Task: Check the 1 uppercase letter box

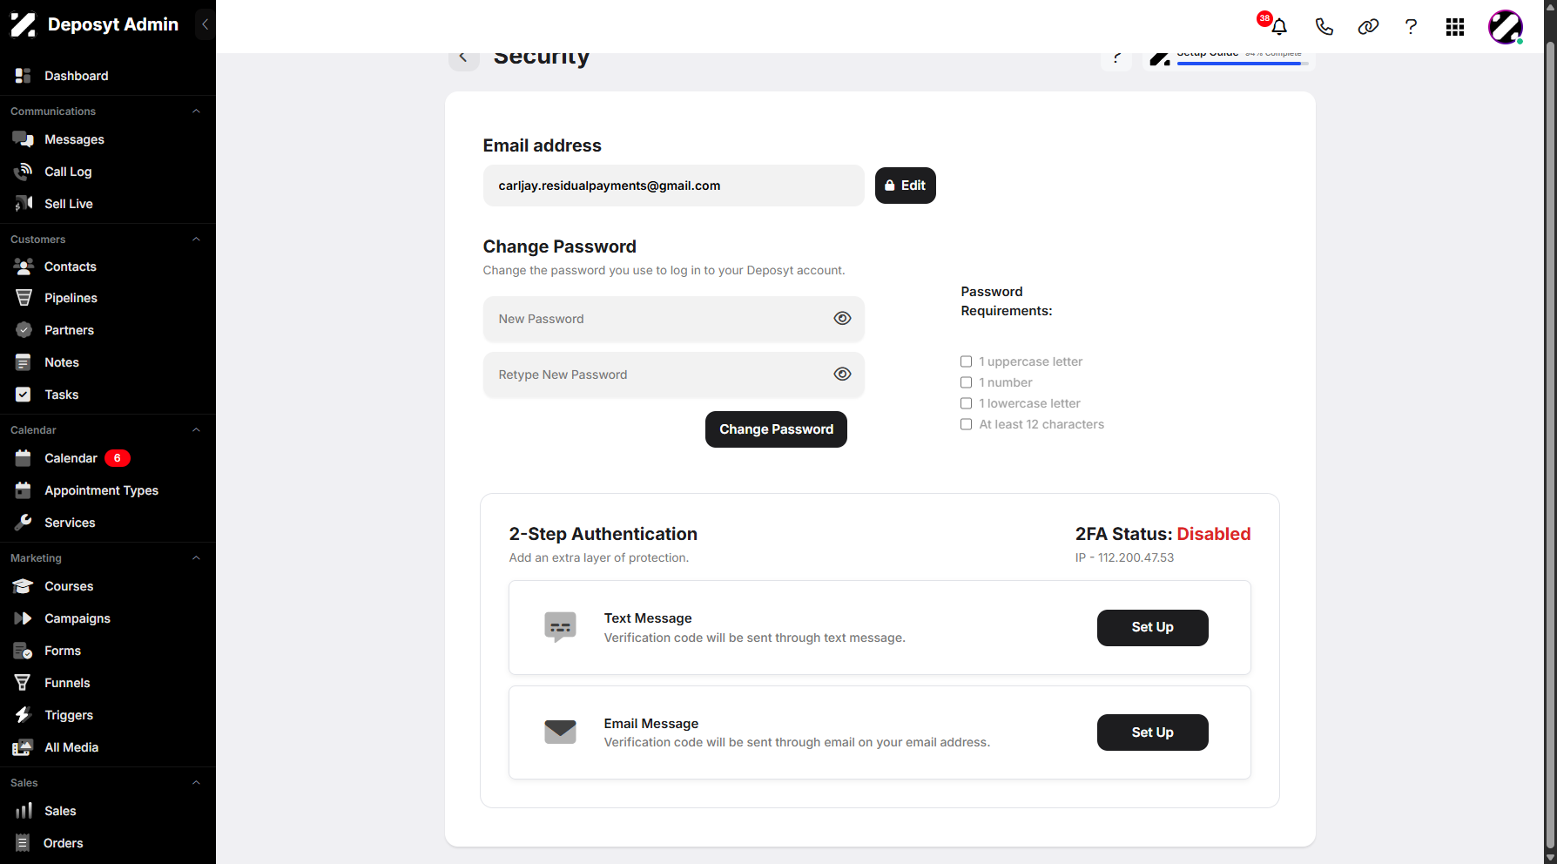Action: pos(966,361)
